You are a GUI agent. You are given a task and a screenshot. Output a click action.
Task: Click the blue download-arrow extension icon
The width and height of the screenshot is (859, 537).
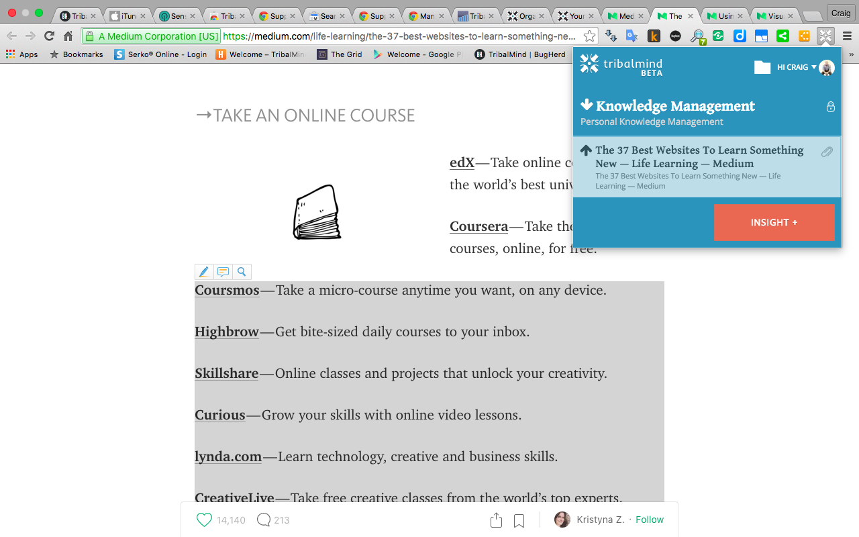611,36
